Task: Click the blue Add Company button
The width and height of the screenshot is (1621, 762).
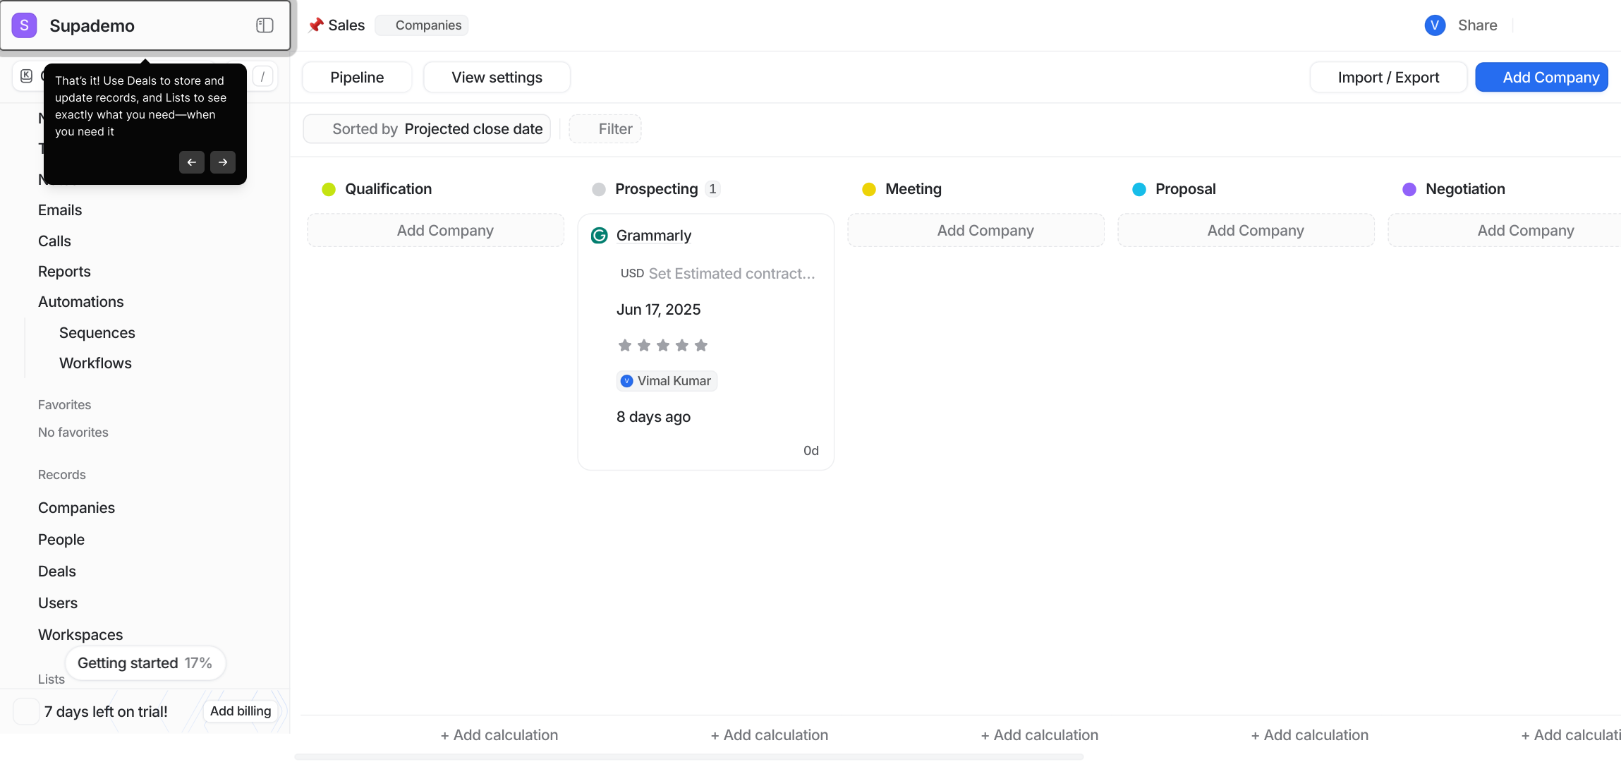Action: 1541,78
